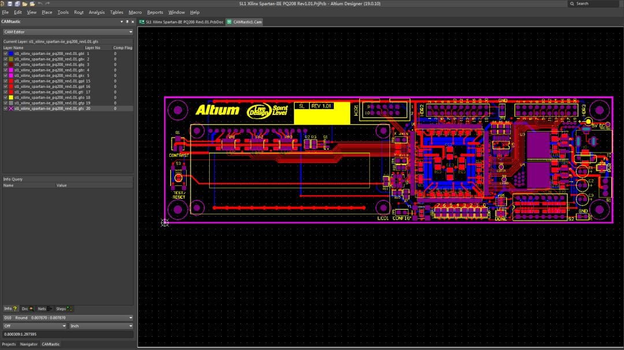Open the Inch units dropdown
This screenshot has height=350, width=624.
(101, 326)
